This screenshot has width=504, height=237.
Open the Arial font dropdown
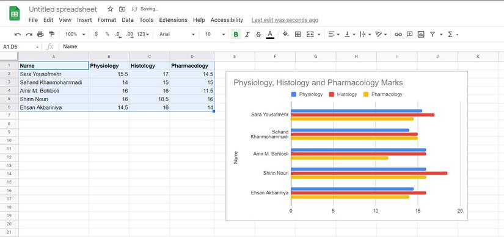click(177, 34)
